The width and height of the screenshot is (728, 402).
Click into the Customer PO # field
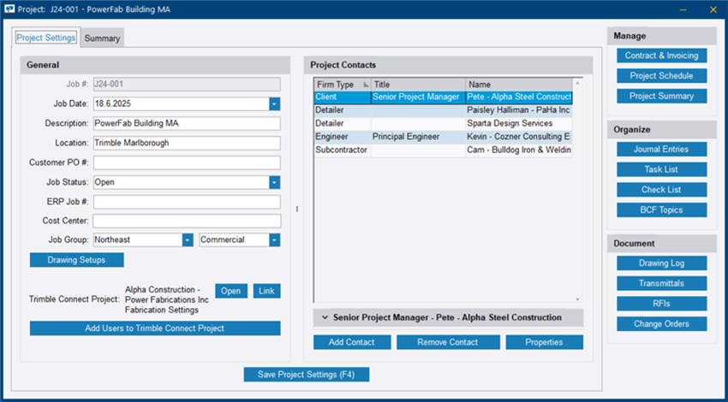187,163
